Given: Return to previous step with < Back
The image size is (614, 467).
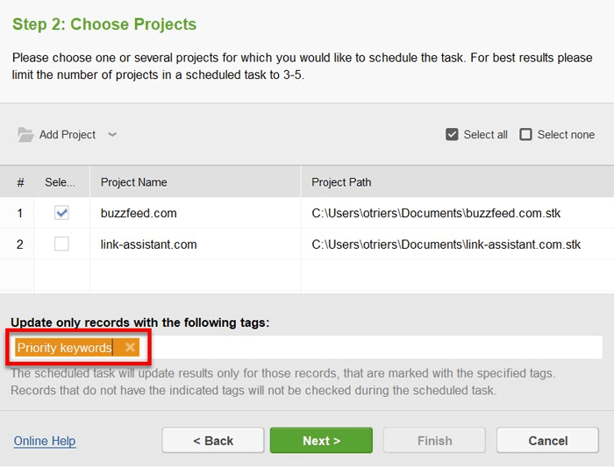Looking at the screenshot, I should [x=213, y=441].
